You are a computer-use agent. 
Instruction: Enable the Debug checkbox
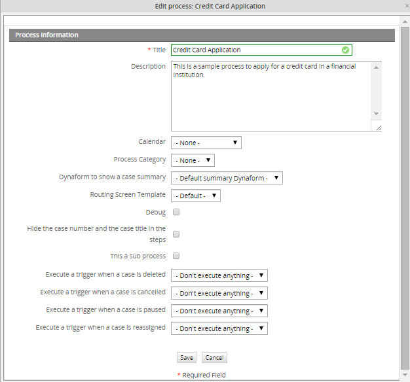[x=176, y=213]
